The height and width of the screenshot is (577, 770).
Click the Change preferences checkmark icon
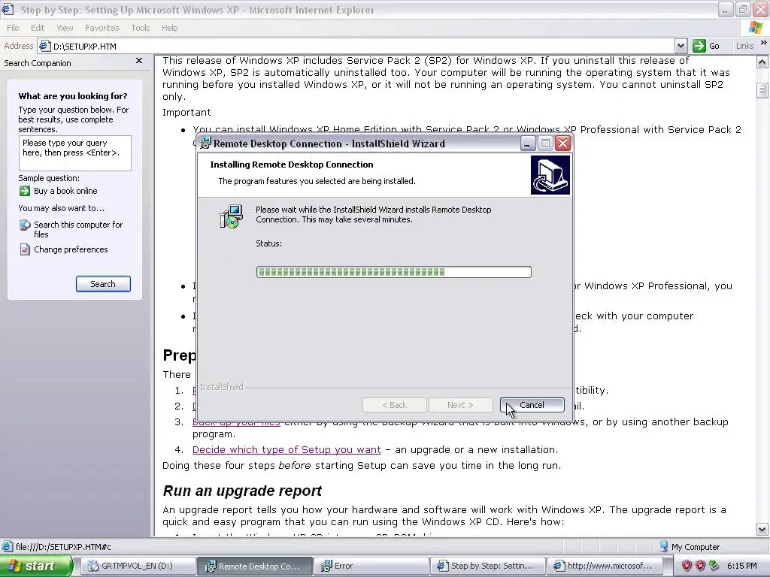(x=25, y=249)
